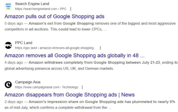Click the "Search Engine Land" site name
This screenshot has width=178, height=112.
pyautogui.click(x=32, y=4)
